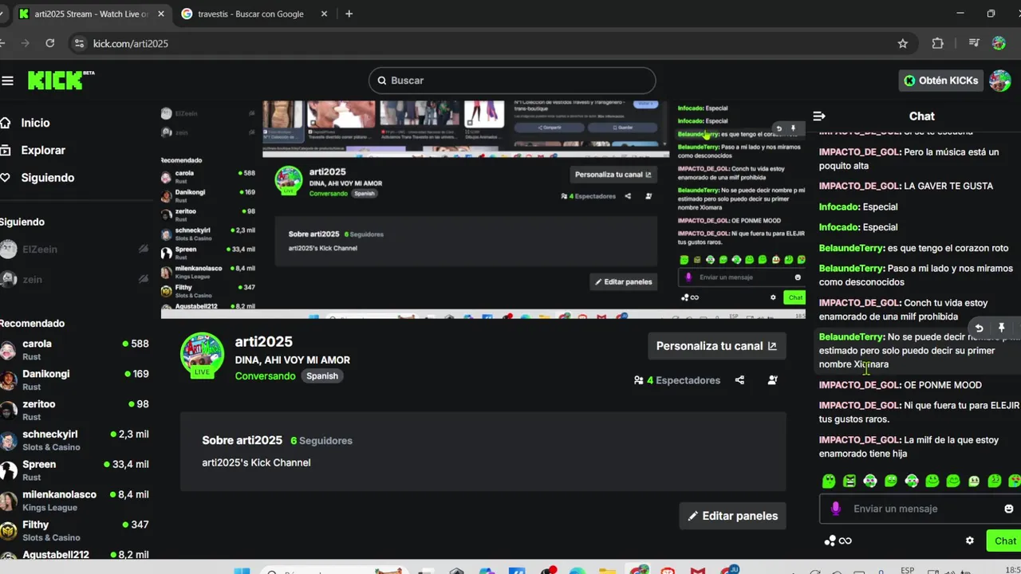View site information for kick.com
Image resolution: width=1021 pixels, height=574 pixels.
[78, 44]
